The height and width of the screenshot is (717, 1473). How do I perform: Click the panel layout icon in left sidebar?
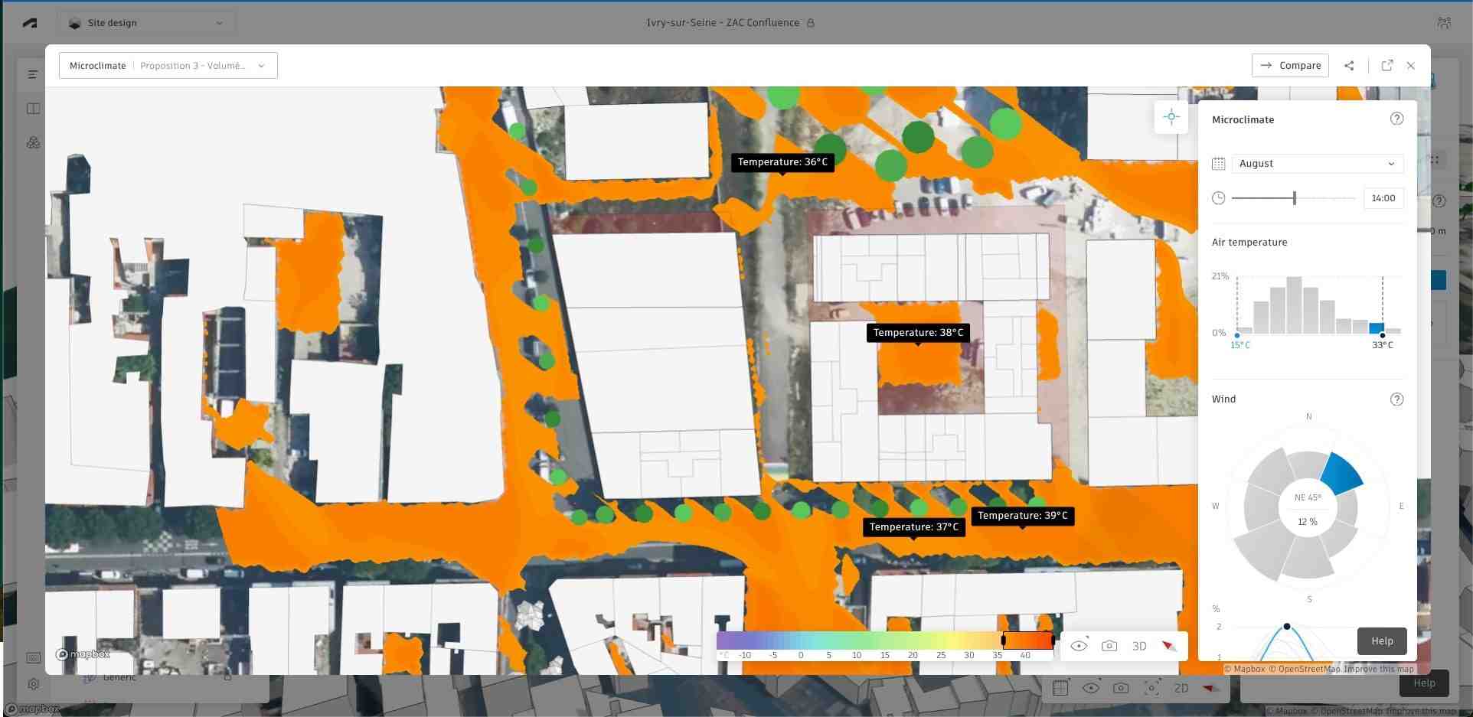33,109
